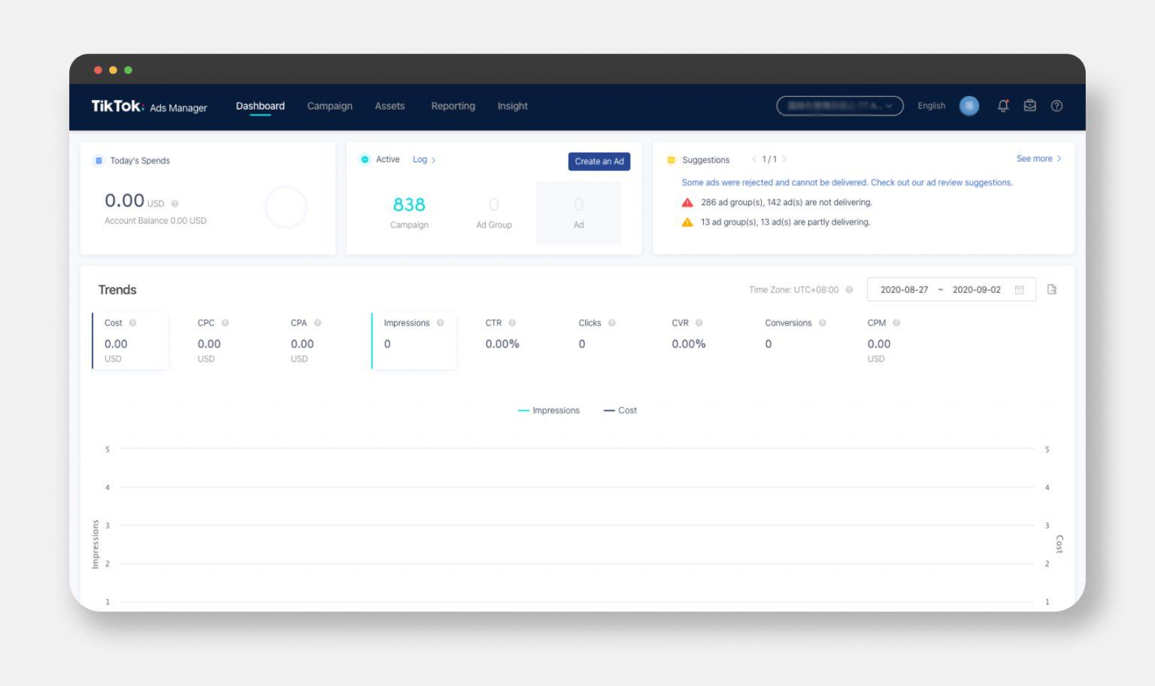This screenshot has height=686, width=1155.
Task: Expand the account selector dropdown
Action: point(839,106)
